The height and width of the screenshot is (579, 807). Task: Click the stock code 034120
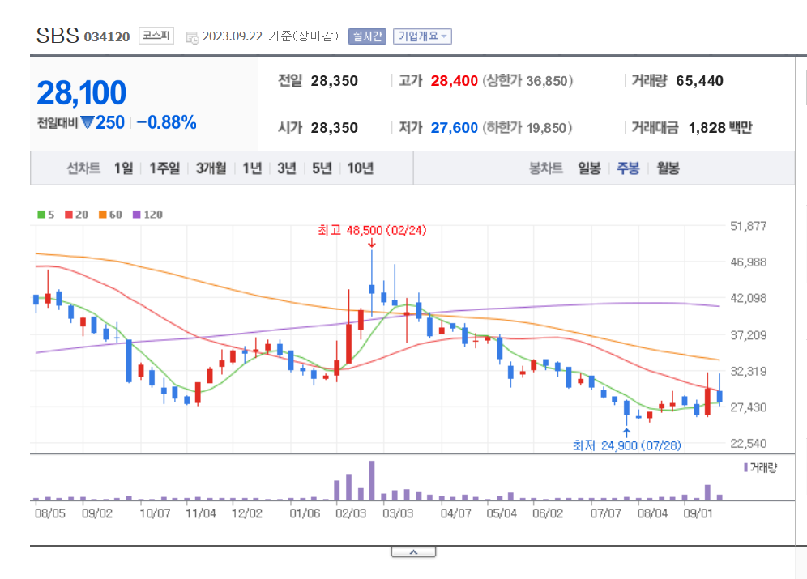pos(107,37)
